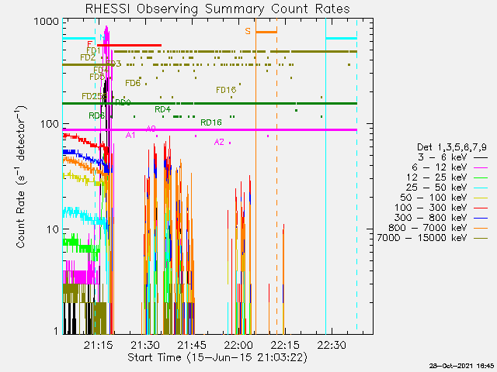Screen dimensions: 497x372
Task: Select the 7000 - 15000 keV legend entry
Action: pyautogui.click(x=433, y=238)
